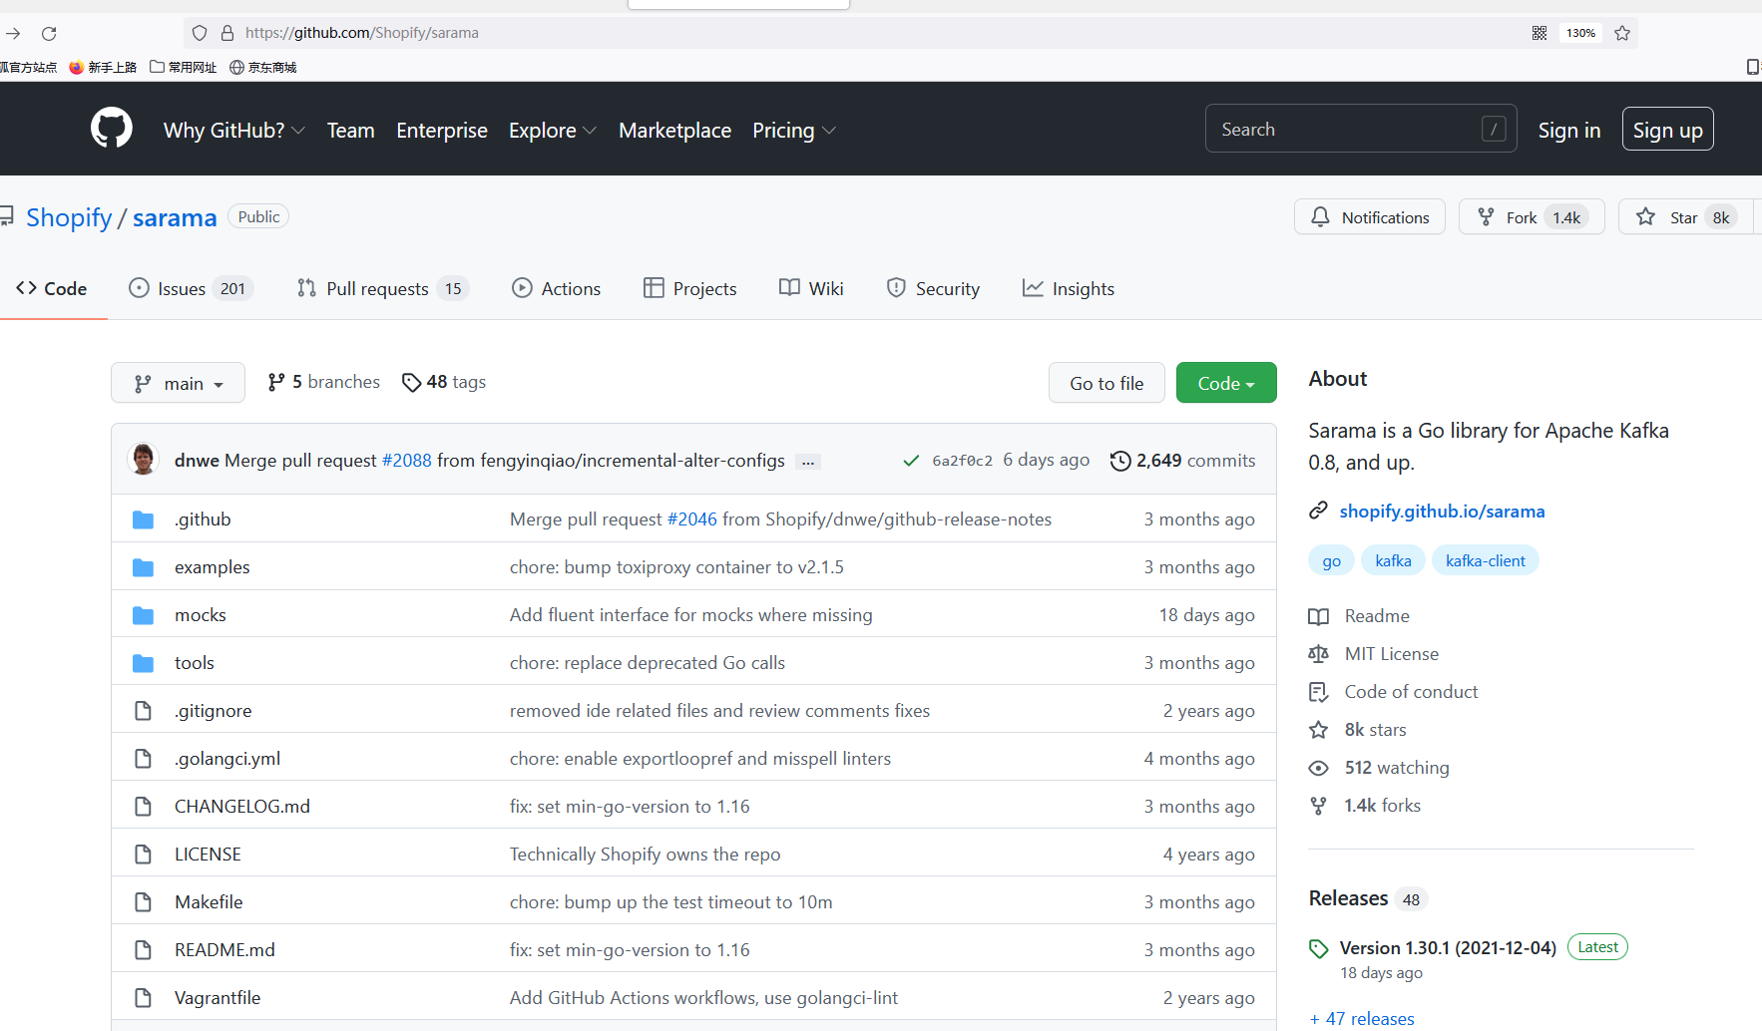
Task: Click the green check status icon on latest commit
Action: pyautogui.click(x=911, y=461)
